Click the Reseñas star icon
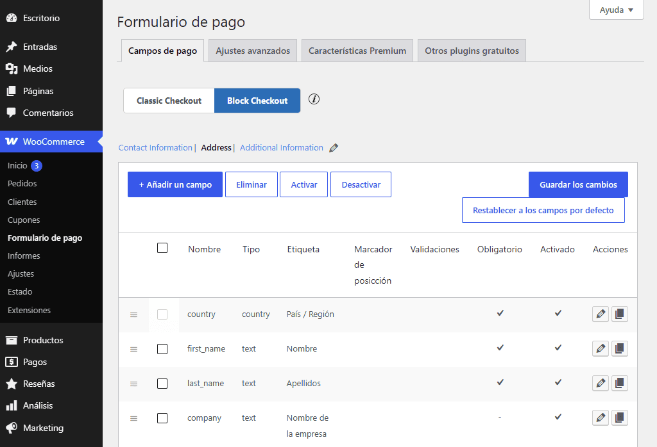 point(12,384)
